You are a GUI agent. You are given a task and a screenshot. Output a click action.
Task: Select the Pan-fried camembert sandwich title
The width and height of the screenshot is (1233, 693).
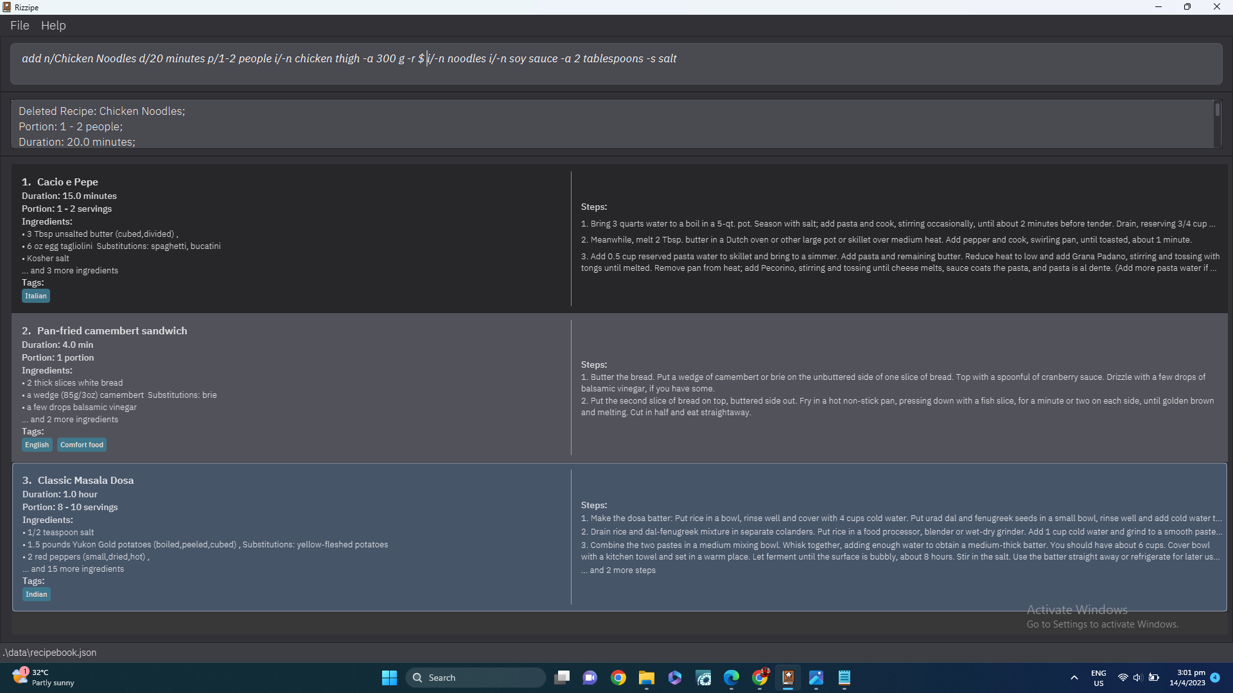[x=112, y=331]
